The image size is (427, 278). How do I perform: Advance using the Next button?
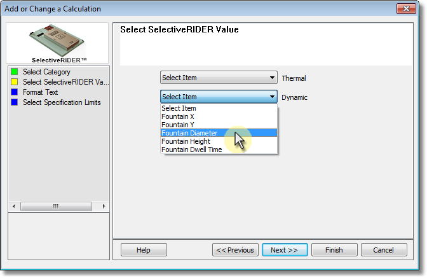[x=285, y=250]
